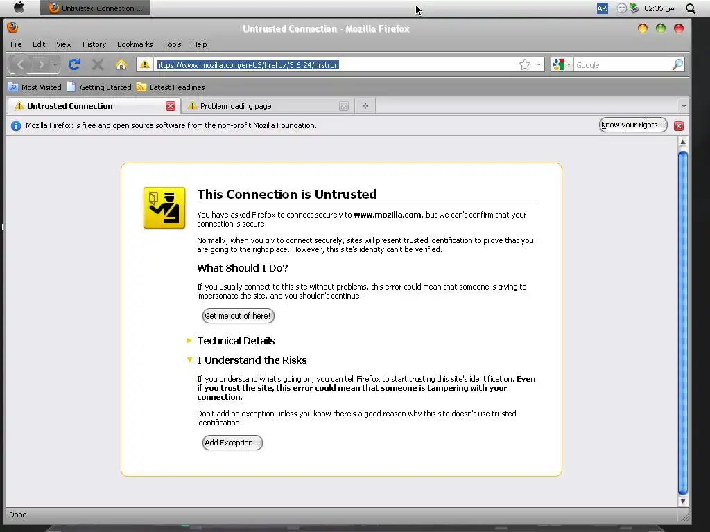Click the search magnifier icon in the search box
The image size is (710, 532).
click(x=677, y=64)
